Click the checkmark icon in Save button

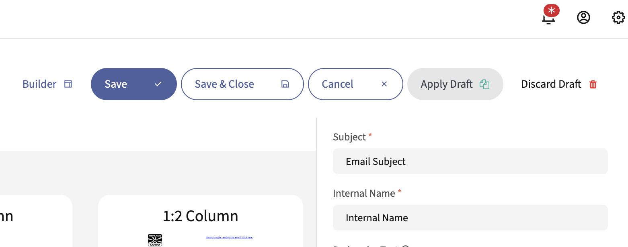pos(158,84)
